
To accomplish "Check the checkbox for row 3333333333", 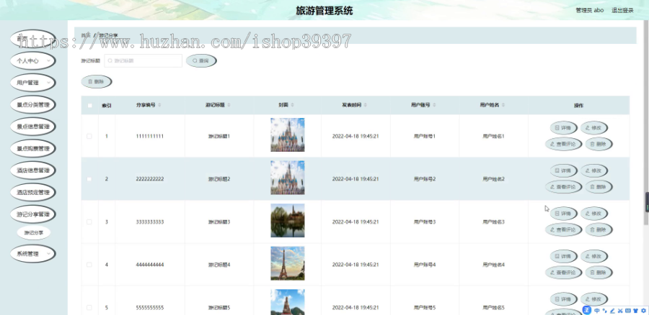I will click(x=89, y=222).
